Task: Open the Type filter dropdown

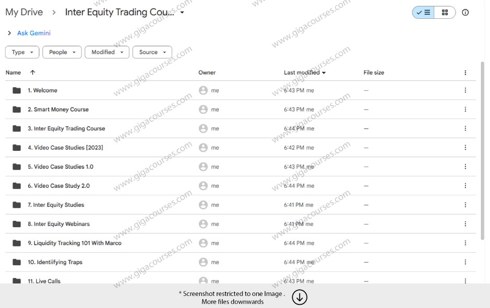Action: tap(22, 52)
